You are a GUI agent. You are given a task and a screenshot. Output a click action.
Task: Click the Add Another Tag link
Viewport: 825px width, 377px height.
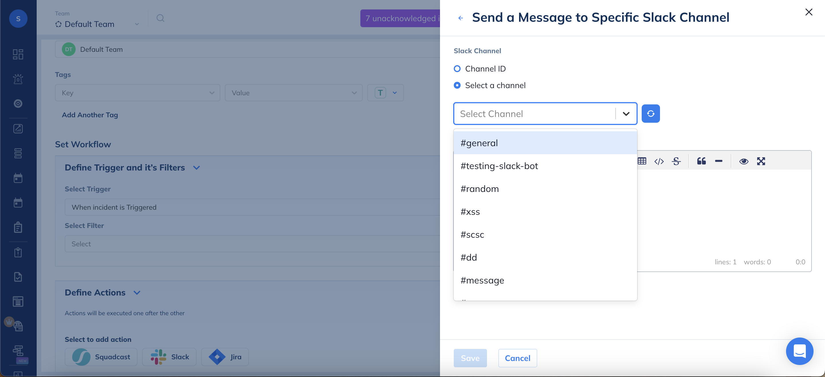pos(90,115)
